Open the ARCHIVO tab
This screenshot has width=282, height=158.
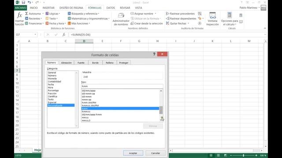tap(21, 8)
